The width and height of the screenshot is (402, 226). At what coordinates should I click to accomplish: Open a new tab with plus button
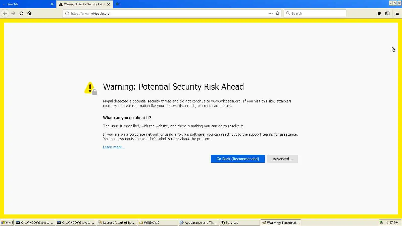click(117, 4)
